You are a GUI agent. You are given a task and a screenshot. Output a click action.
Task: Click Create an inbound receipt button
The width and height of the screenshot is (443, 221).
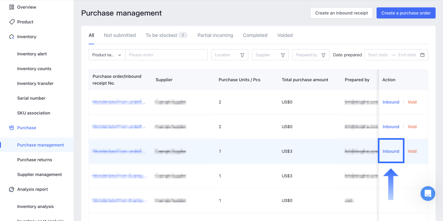(x=341, y=13)
